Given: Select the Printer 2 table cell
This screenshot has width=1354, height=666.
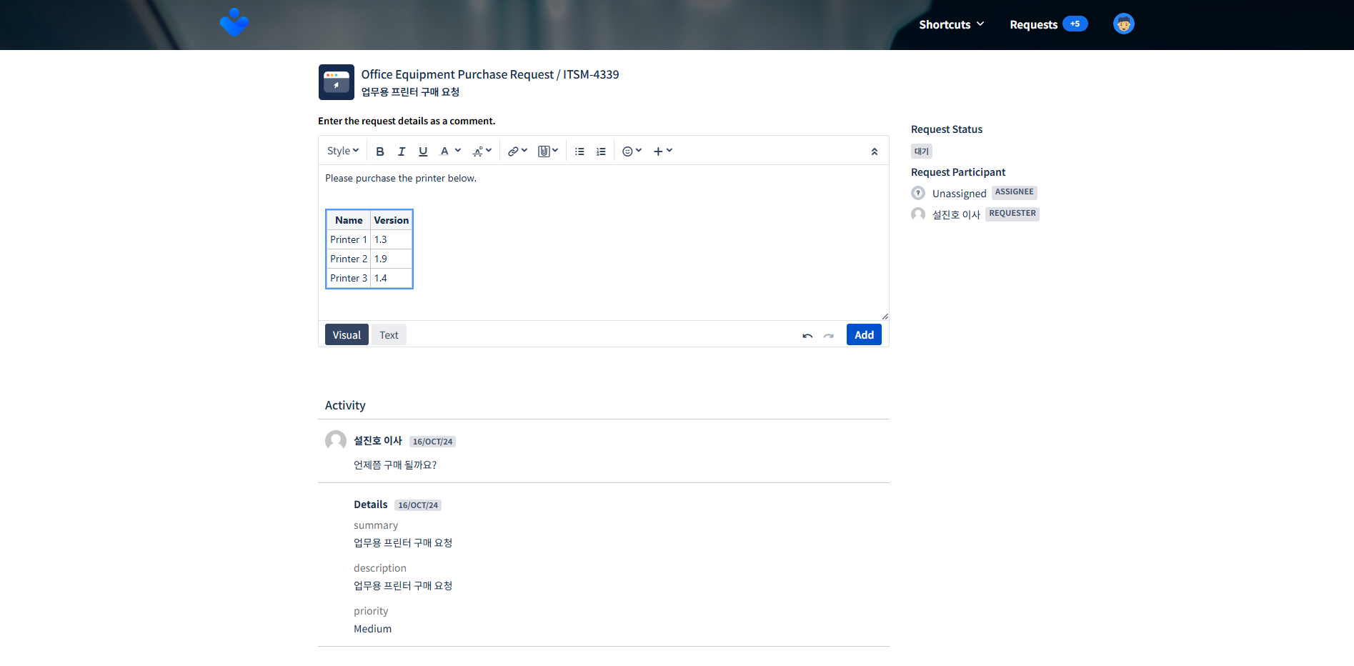Looking at the screenshot, I should pyautogui.click(x=349, y=259).
